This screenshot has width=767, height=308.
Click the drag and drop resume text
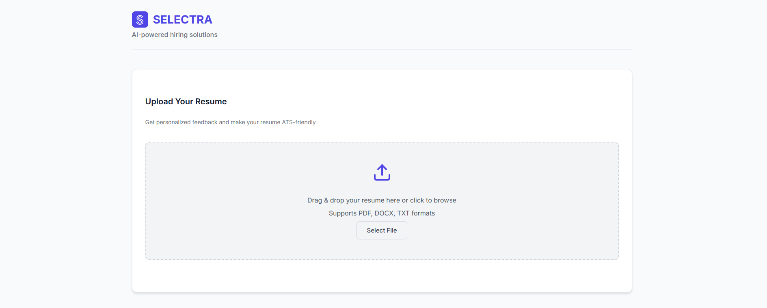382,200
